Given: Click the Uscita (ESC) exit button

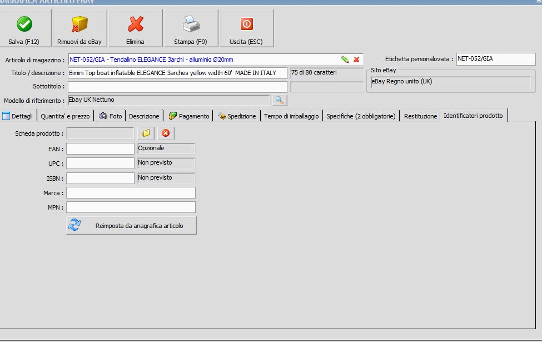Looking at the screenshot, I should 246,28.
